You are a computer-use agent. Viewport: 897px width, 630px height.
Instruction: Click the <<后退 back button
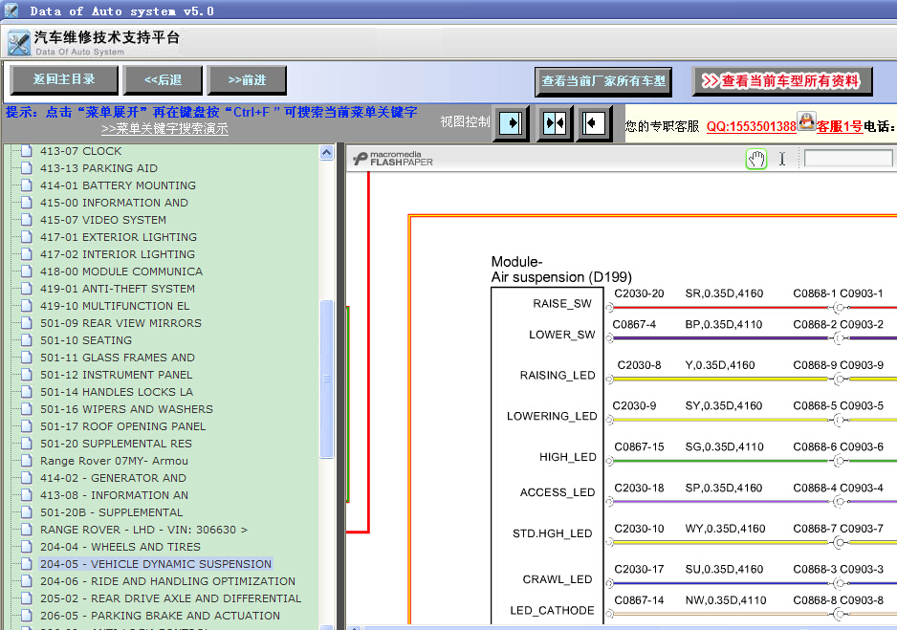point(163,79)
